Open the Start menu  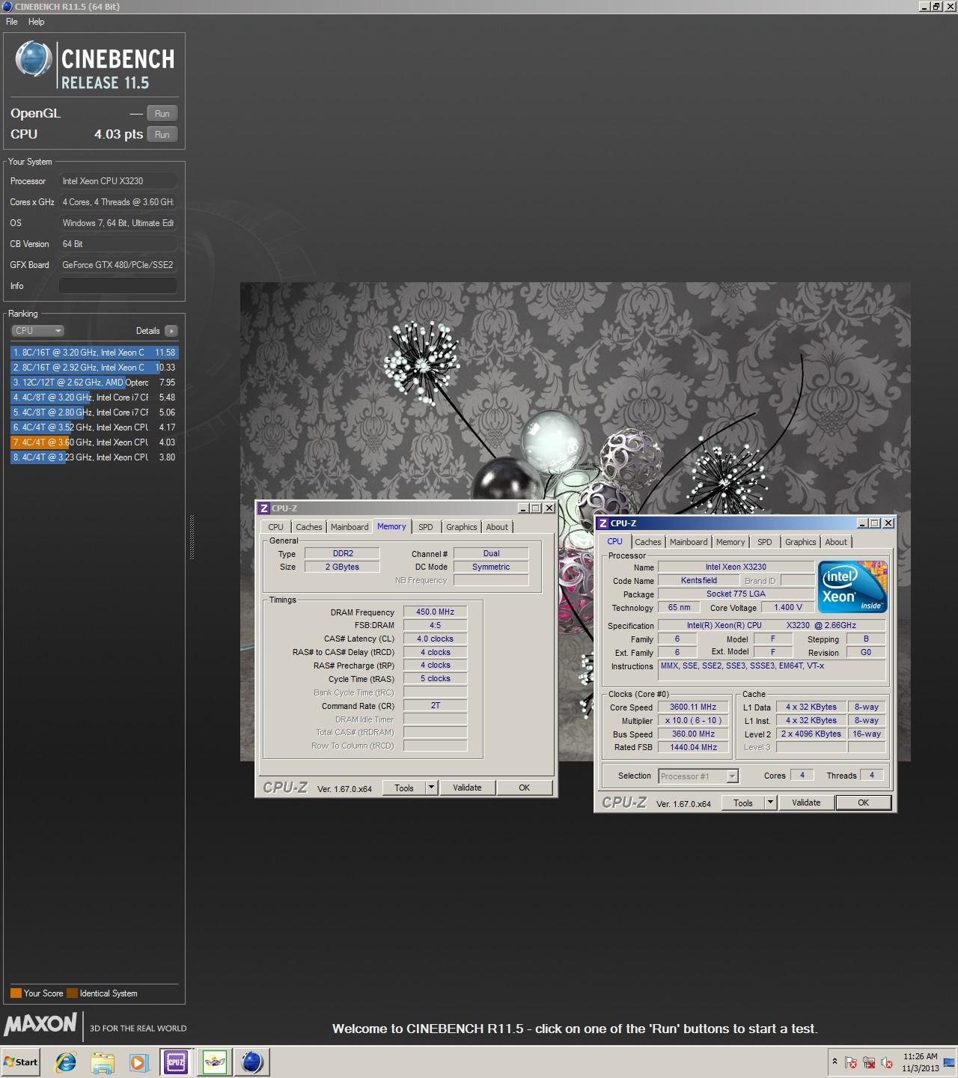[x=21, y=1062]
